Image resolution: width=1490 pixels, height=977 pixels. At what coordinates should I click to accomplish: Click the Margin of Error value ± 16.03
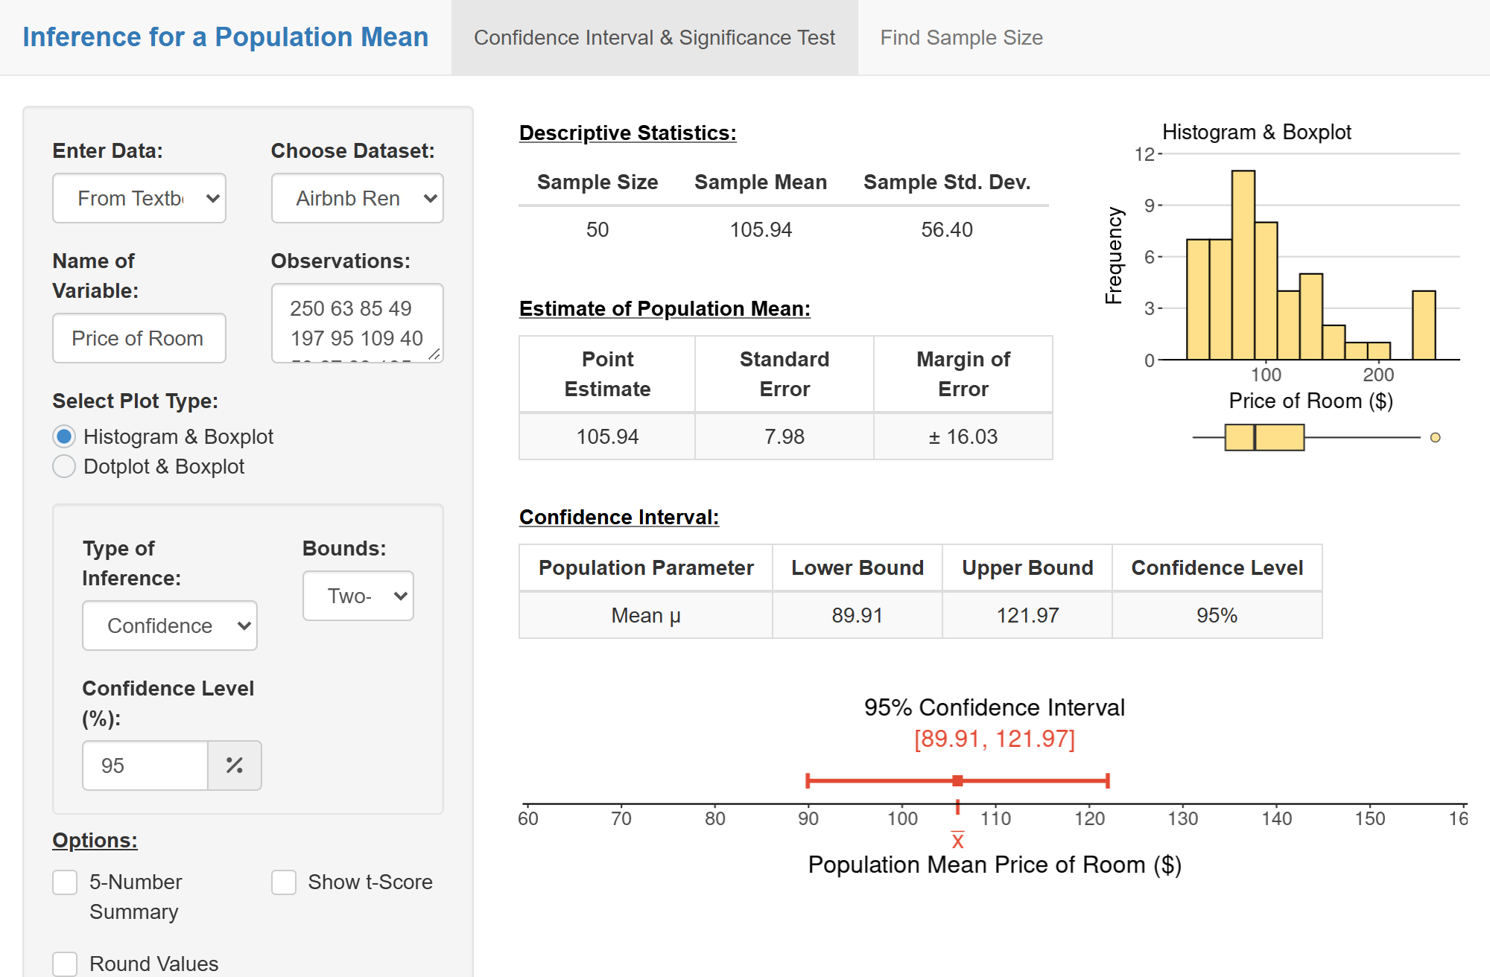tap(963, 436)
